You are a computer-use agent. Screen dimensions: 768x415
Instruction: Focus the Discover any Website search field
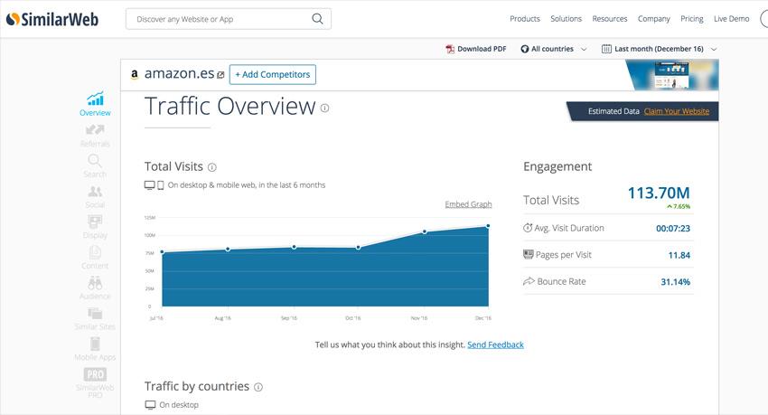[x=229, y=19]
